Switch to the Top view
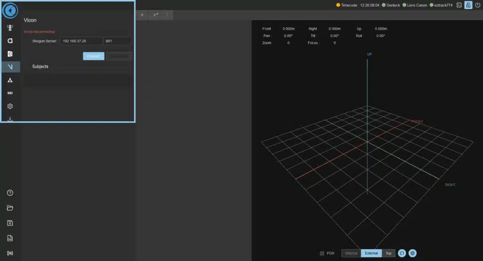This screenshot has width=483, height=261. (388, 253)
